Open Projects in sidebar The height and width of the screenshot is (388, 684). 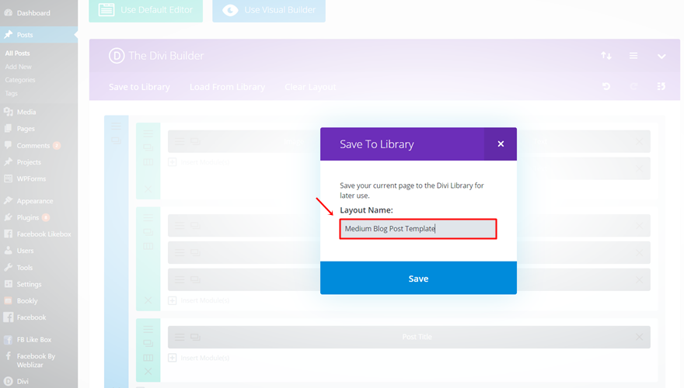tap(29, 162)
